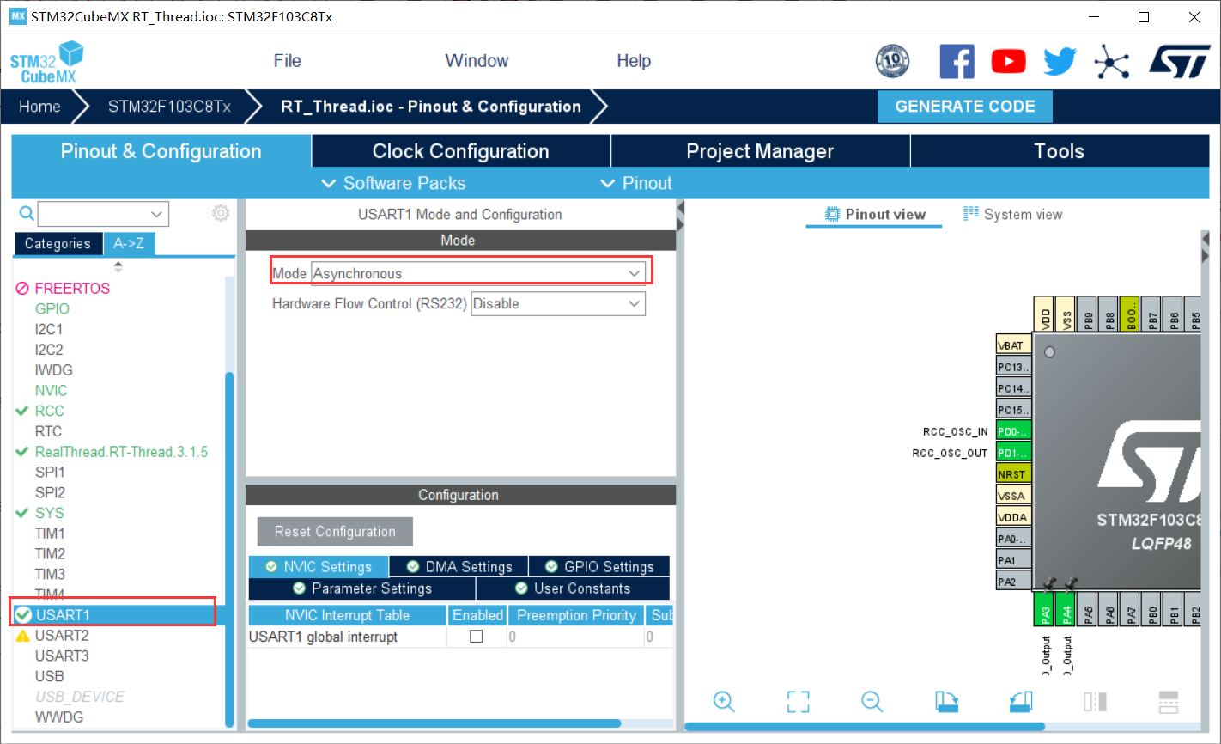Select SYS in the peripheral list

pos(49,513)
